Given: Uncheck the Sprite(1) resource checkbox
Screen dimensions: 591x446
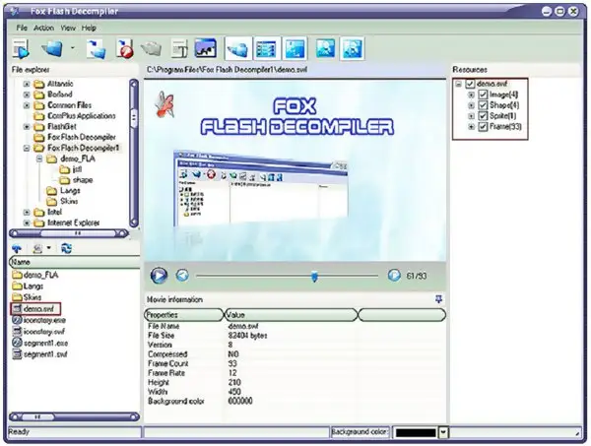Looking at the screenshot, I should click(483, 116).
